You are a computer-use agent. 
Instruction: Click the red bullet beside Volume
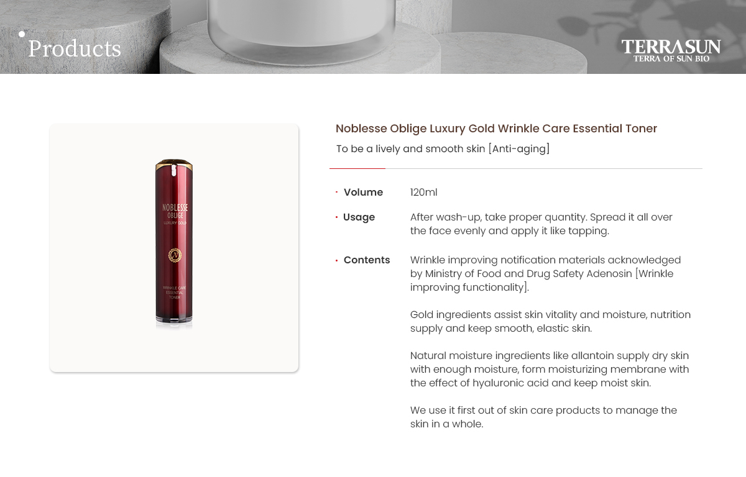(336, 193)
